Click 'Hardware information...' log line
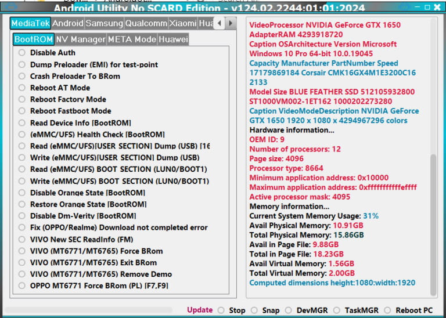The width and height of the screenshot is (446, 318). click(x=292, y=130)
